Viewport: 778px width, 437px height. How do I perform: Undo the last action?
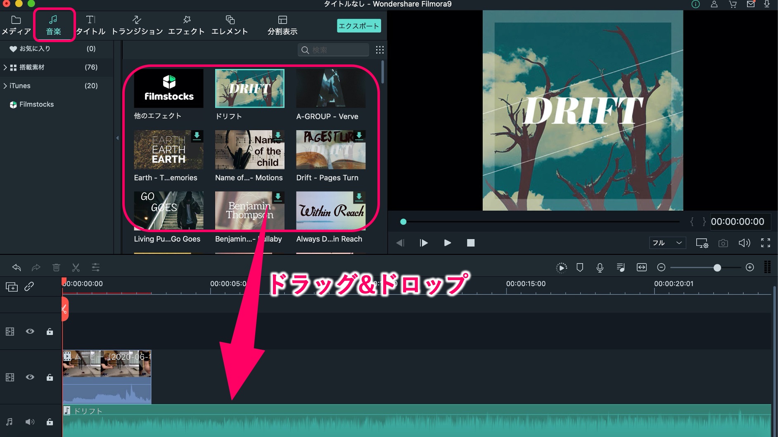(x=17, y=268)
